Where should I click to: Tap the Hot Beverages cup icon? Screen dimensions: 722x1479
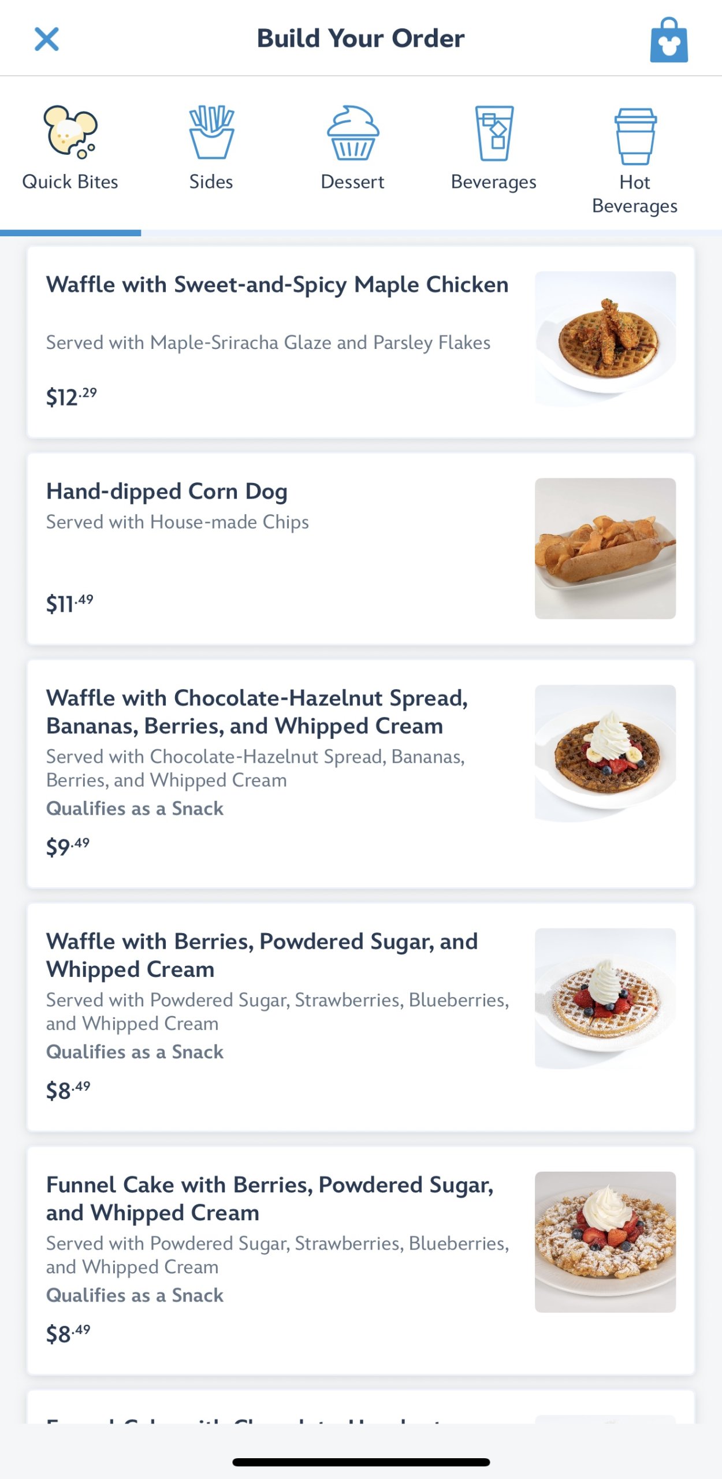635,136
